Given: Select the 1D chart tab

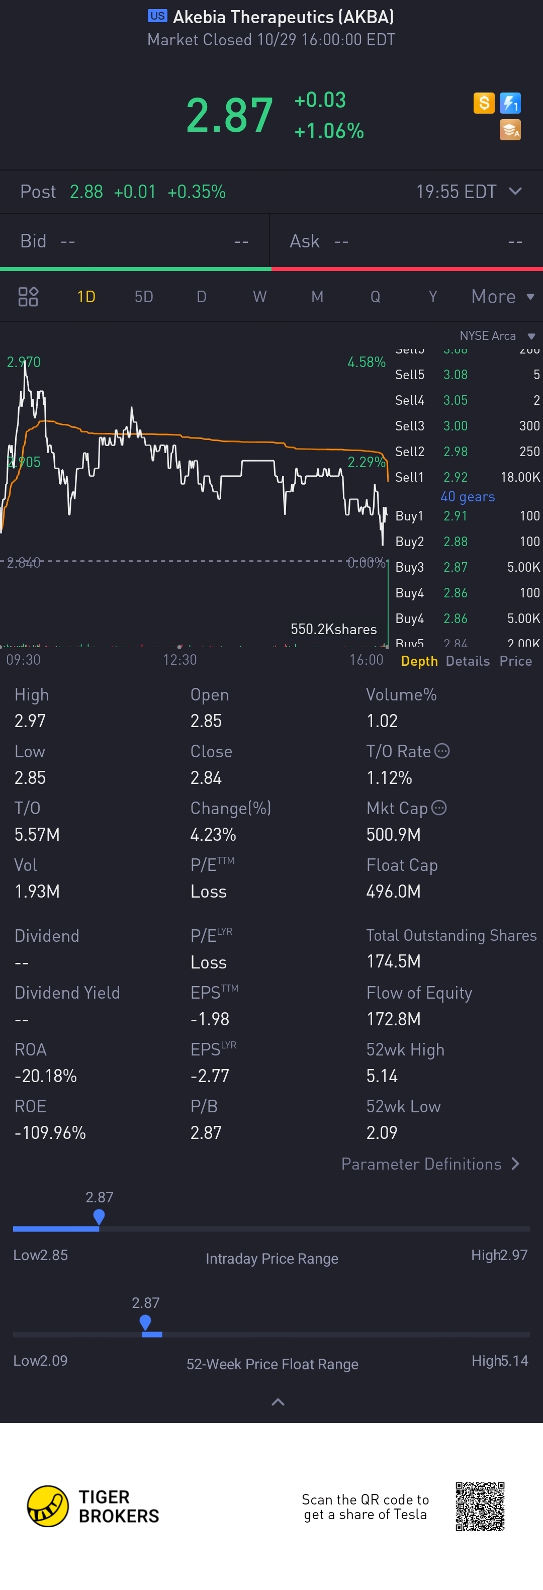Looking at the screenshot, I should pyautogui.click(x=86, y=297).
